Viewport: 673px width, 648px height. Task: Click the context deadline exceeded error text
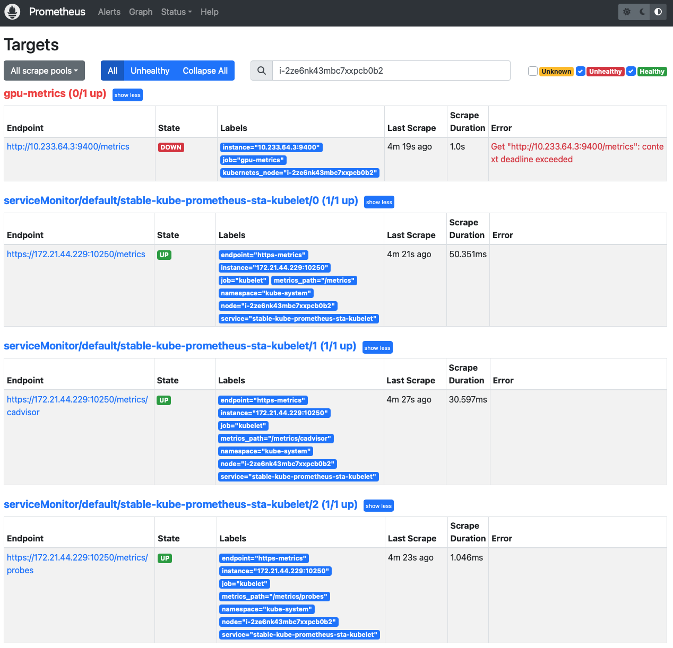click(x=577, y=153)
